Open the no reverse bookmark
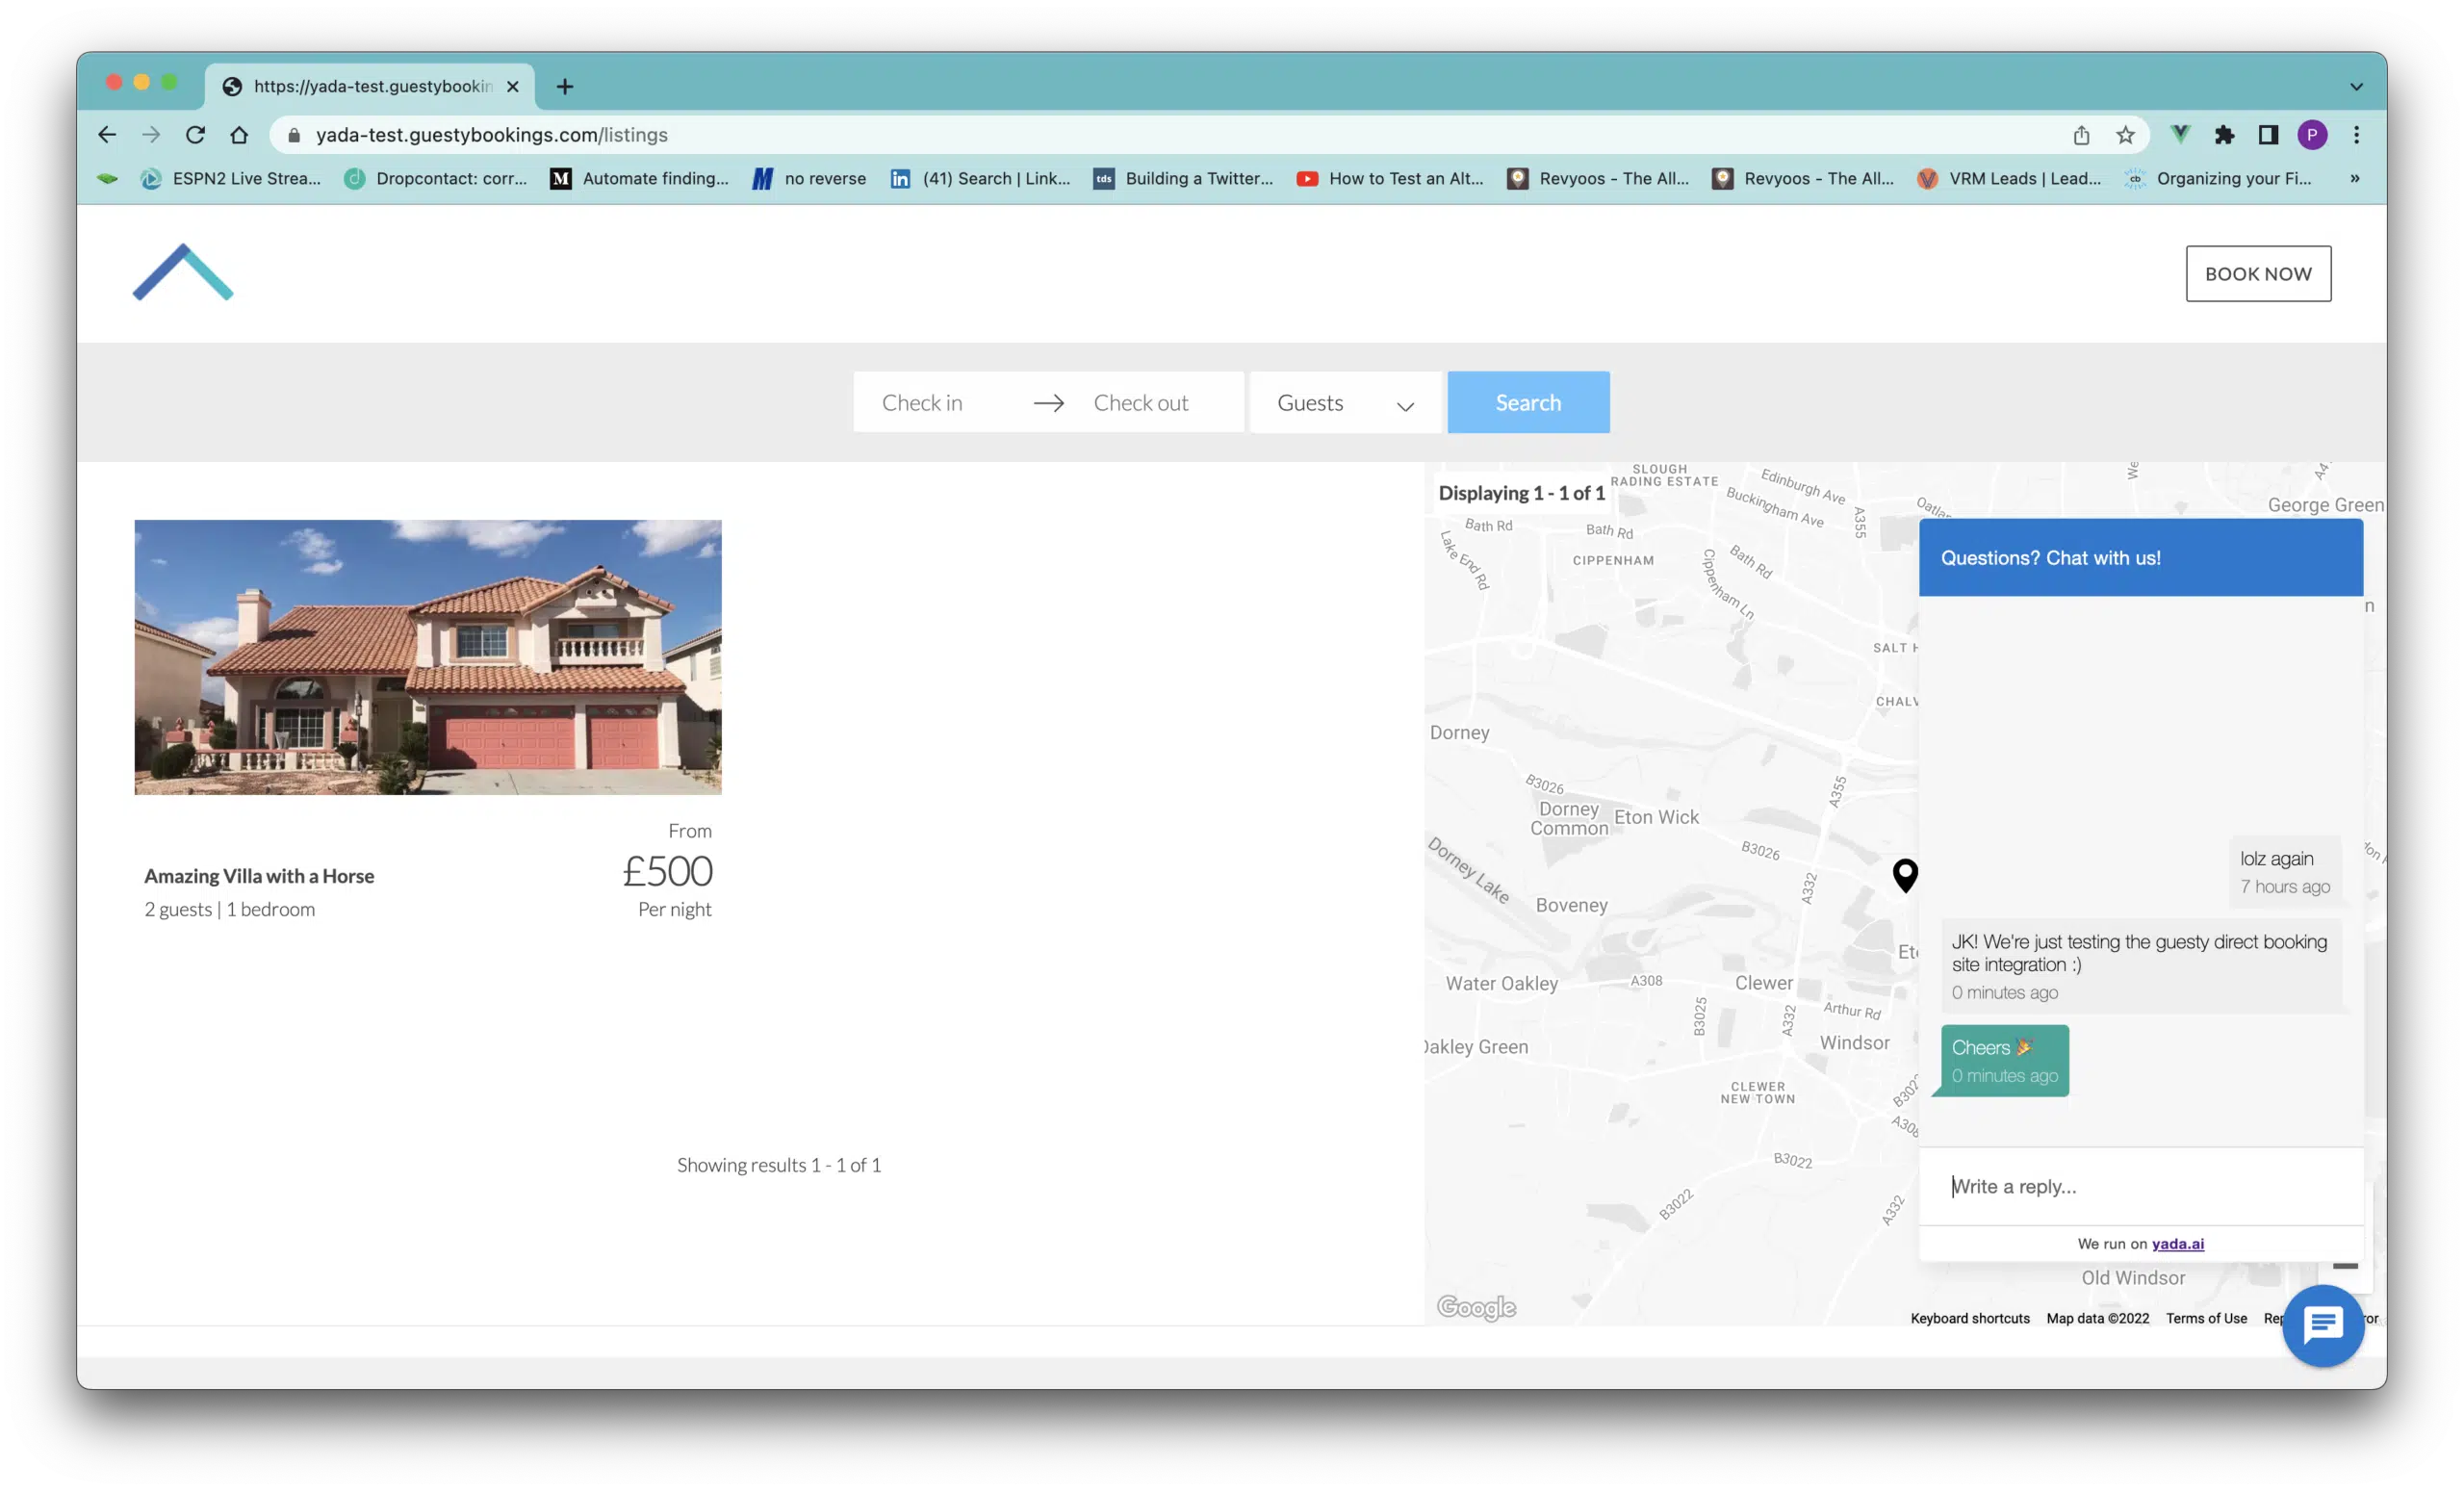 pos(810,178)
